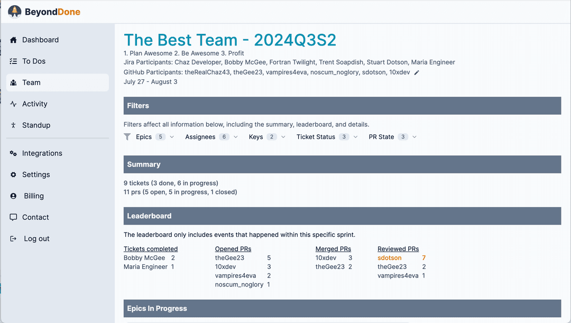Screen dimensions: 571x323
Task: Go to the Team page
Action: pos(32,82)
